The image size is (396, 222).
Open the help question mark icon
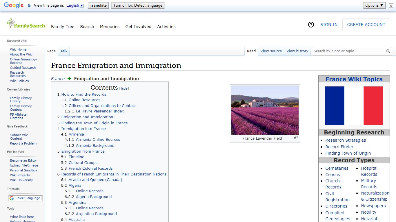pos(311,25)
